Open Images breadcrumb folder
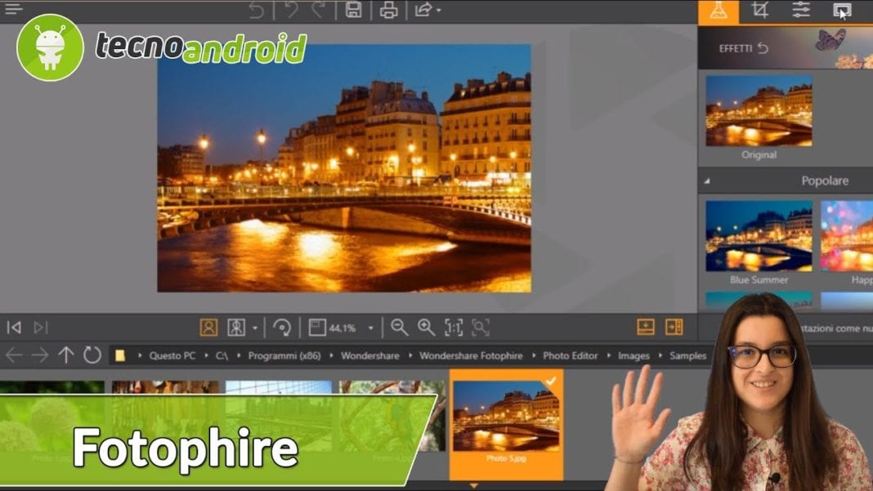 click(x=633, y=355)
